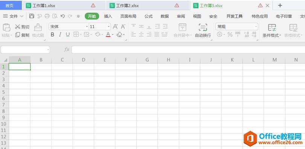Click the Format Painter (格式刷) icon
Viewport: 305px width, 149px height.
(38, 27)
